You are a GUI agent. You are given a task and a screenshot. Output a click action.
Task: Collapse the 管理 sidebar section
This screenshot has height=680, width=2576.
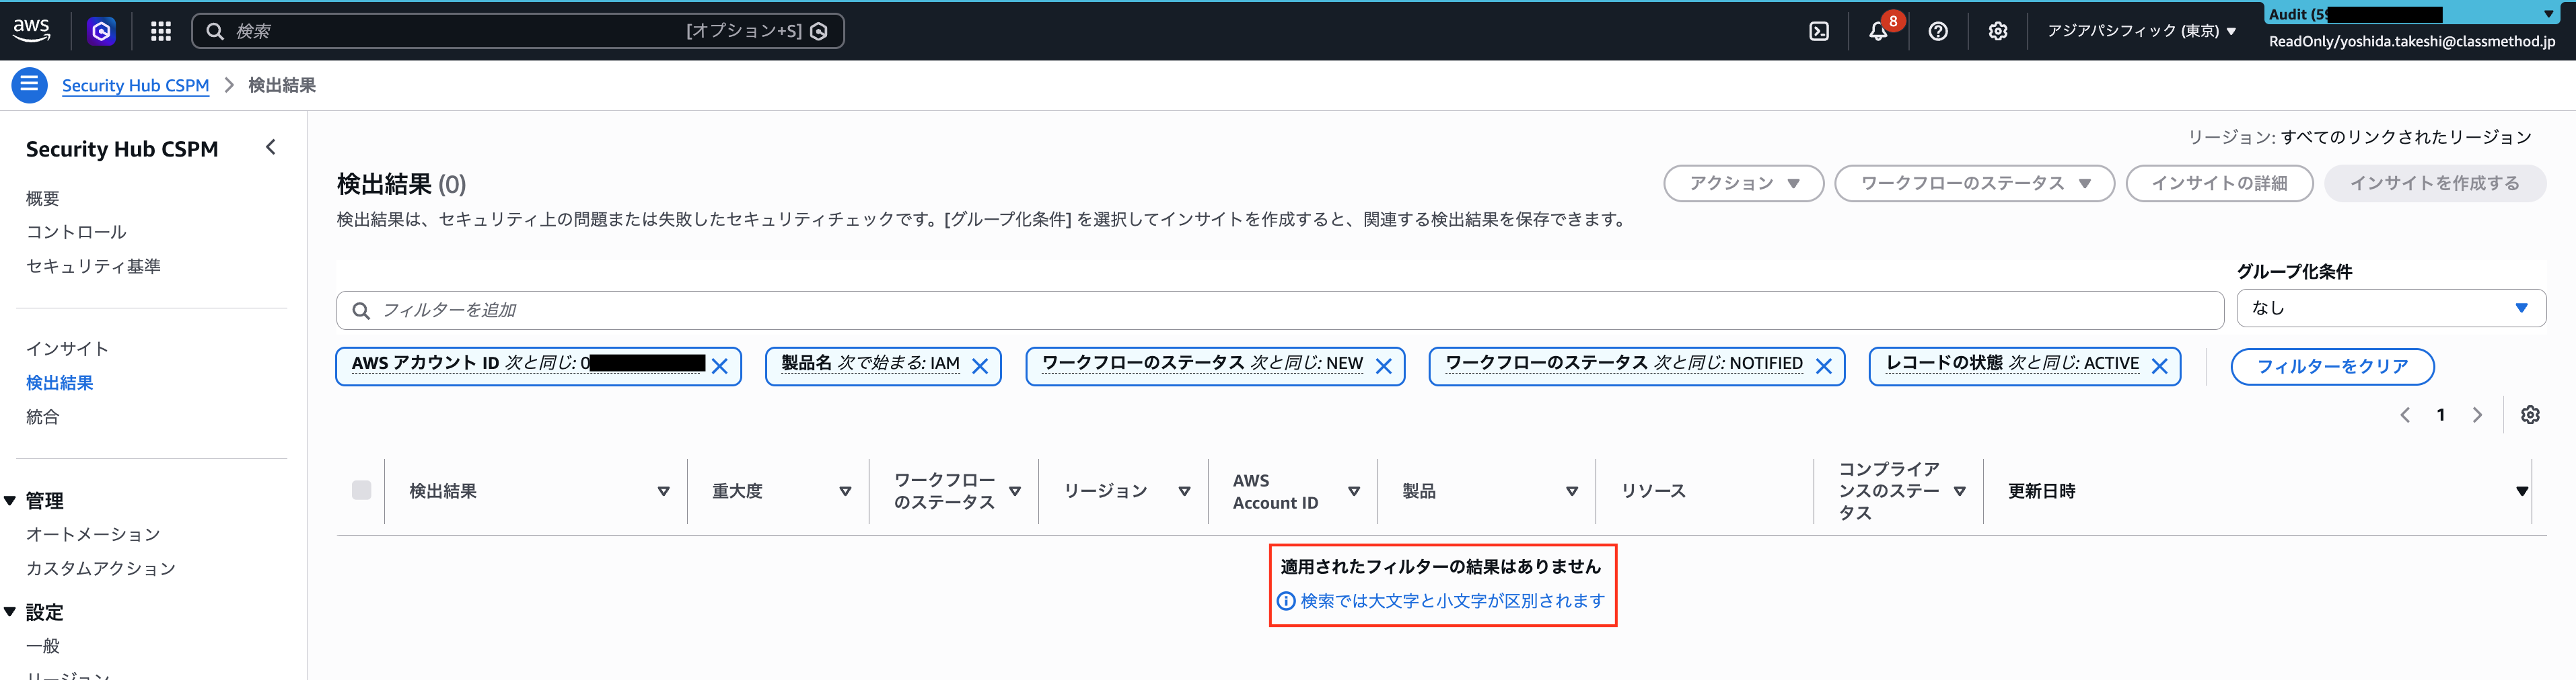coord(10,501)
